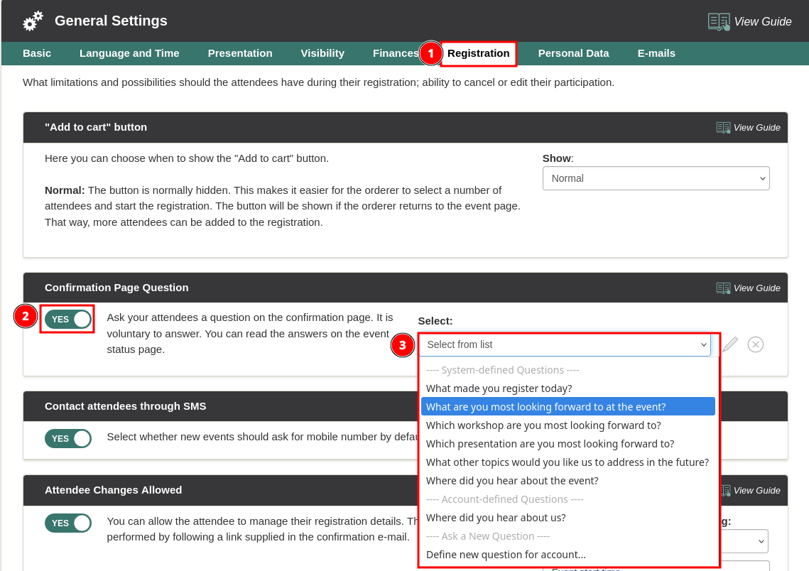Open the Show dropdown set to Normal
This screenshot has width=809, height=571.
[x=656, y=178]
